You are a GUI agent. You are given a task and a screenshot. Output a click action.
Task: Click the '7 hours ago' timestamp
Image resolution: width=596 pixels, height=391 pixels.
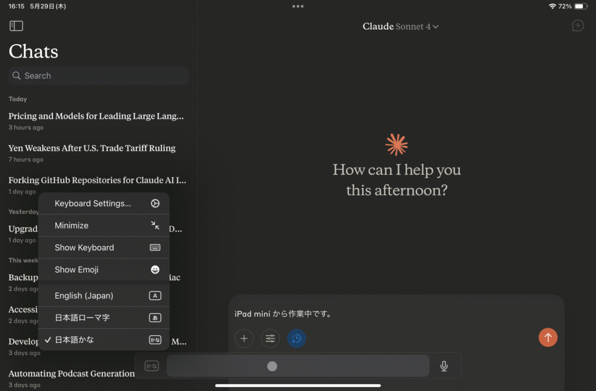click(x=26, y=159)
